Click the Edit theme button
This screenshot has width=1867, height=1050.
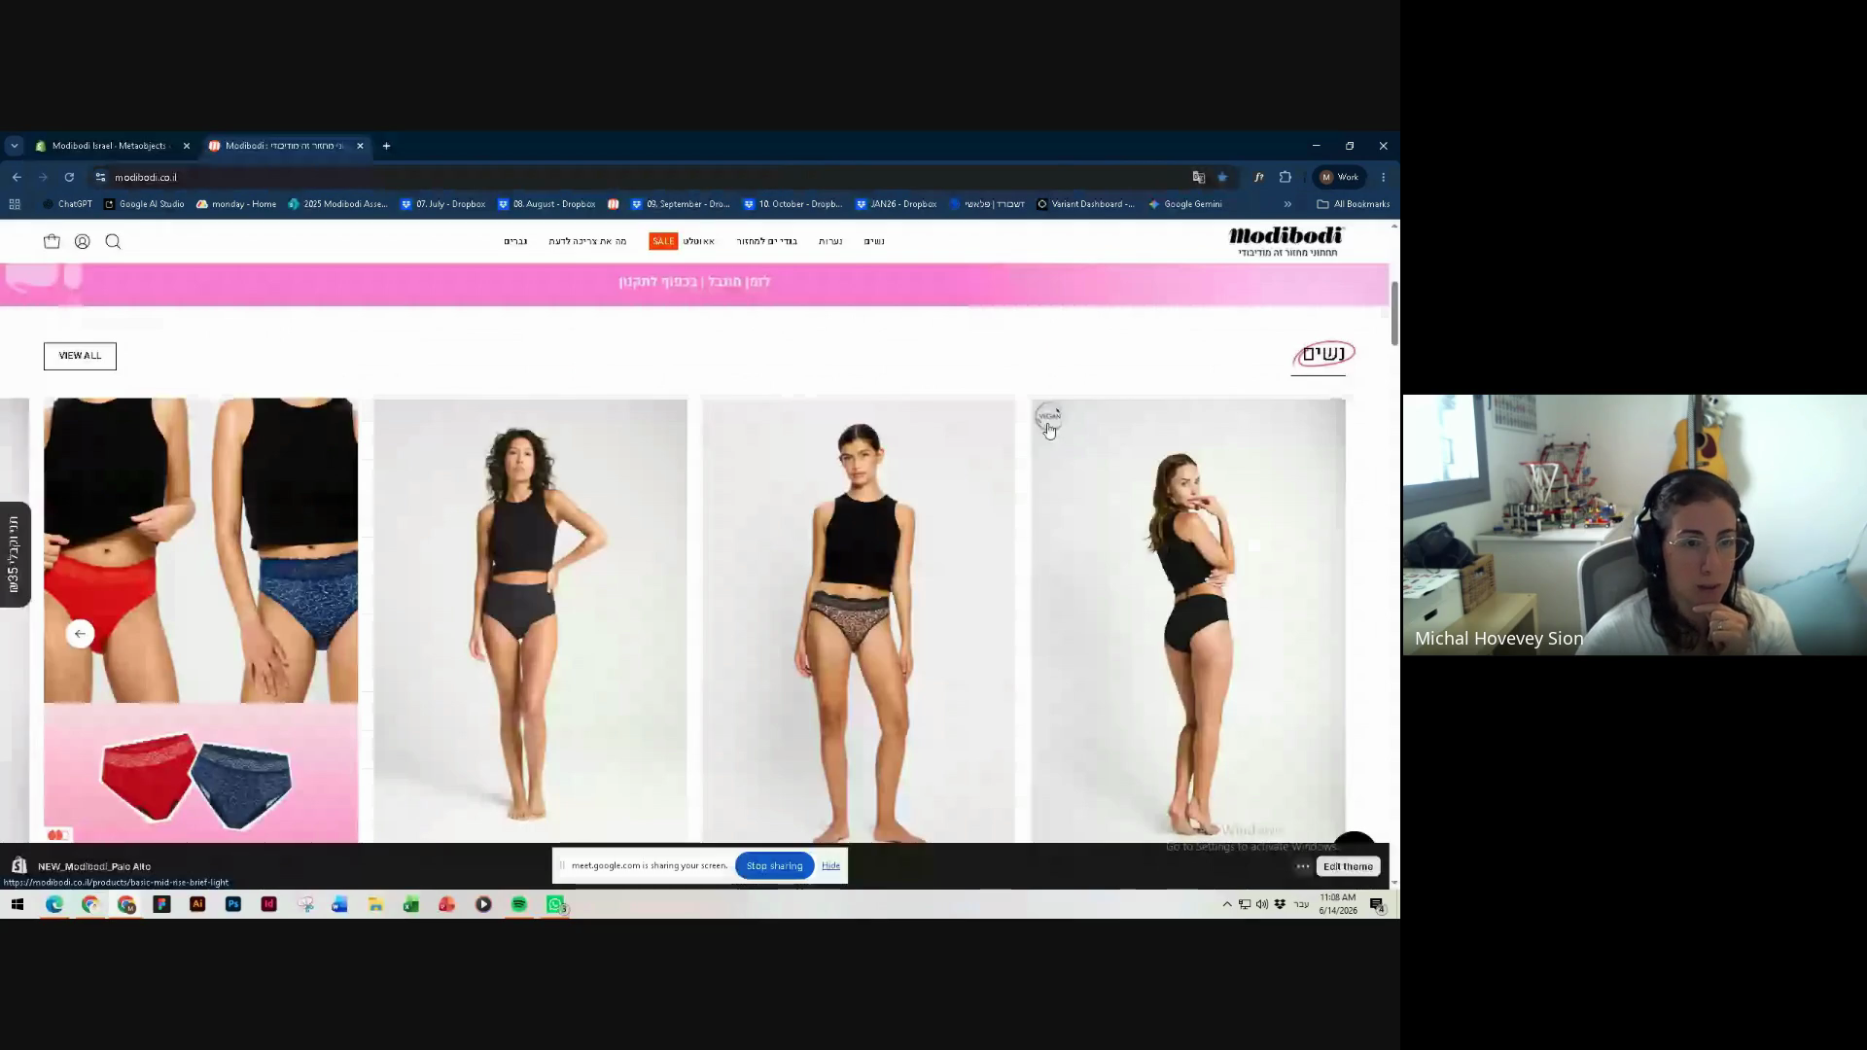(1348, 866)
